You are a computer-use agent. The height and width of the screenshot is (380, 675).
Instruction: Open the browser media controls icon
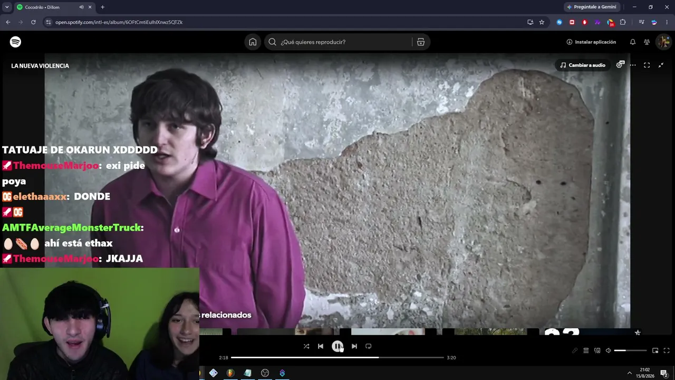pos(641,22)
